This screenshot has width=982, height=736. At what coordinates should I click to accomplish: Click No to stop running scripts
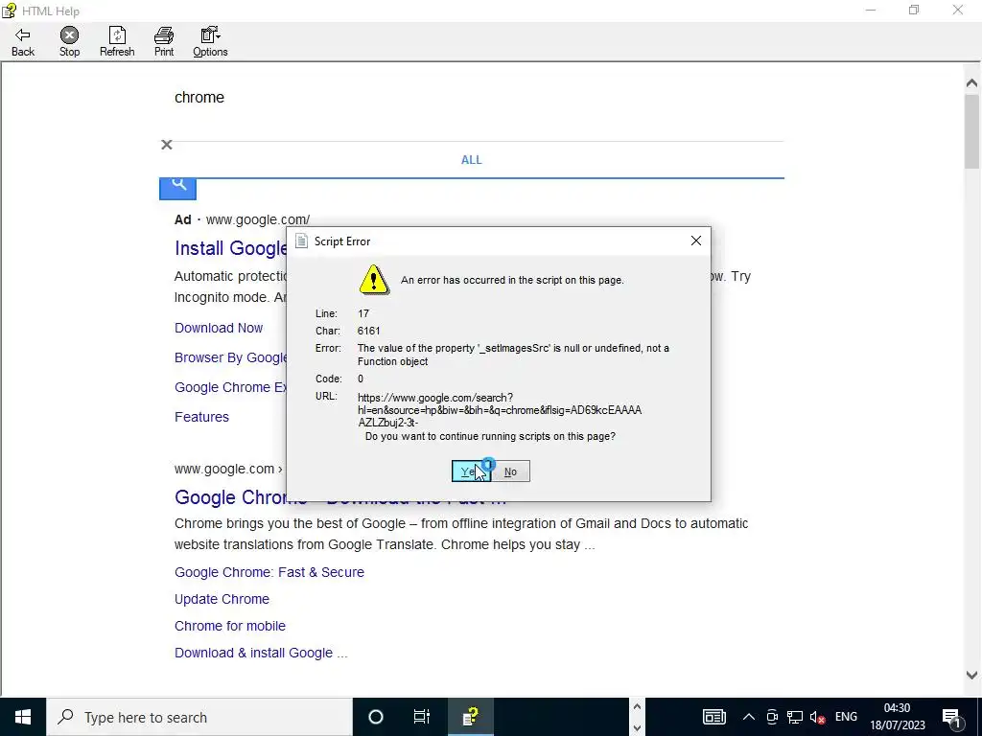tap(510, 471)
